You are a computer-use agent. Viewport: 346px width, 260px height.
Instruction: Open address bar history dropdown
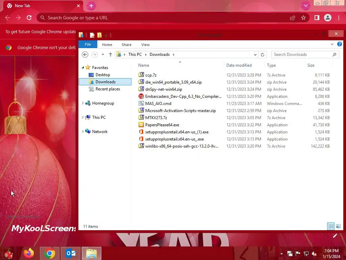[255, 55]
